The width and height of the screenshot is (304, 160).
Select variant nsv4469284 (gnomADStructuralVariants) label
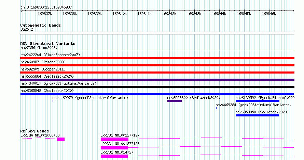coord(253,105)
